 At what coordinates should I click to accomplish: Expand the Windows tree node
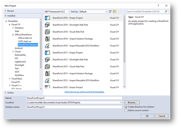click(x=13, y=28)
